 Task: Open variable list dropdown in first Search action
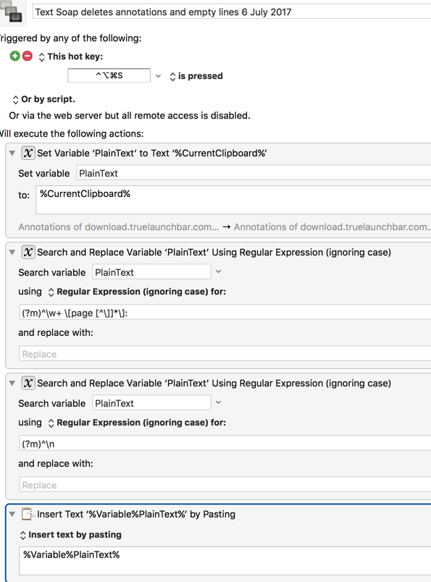219,271
